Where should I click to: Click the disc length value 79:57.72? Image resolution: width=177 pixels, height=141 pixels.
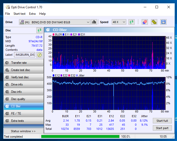pos(37,46)
